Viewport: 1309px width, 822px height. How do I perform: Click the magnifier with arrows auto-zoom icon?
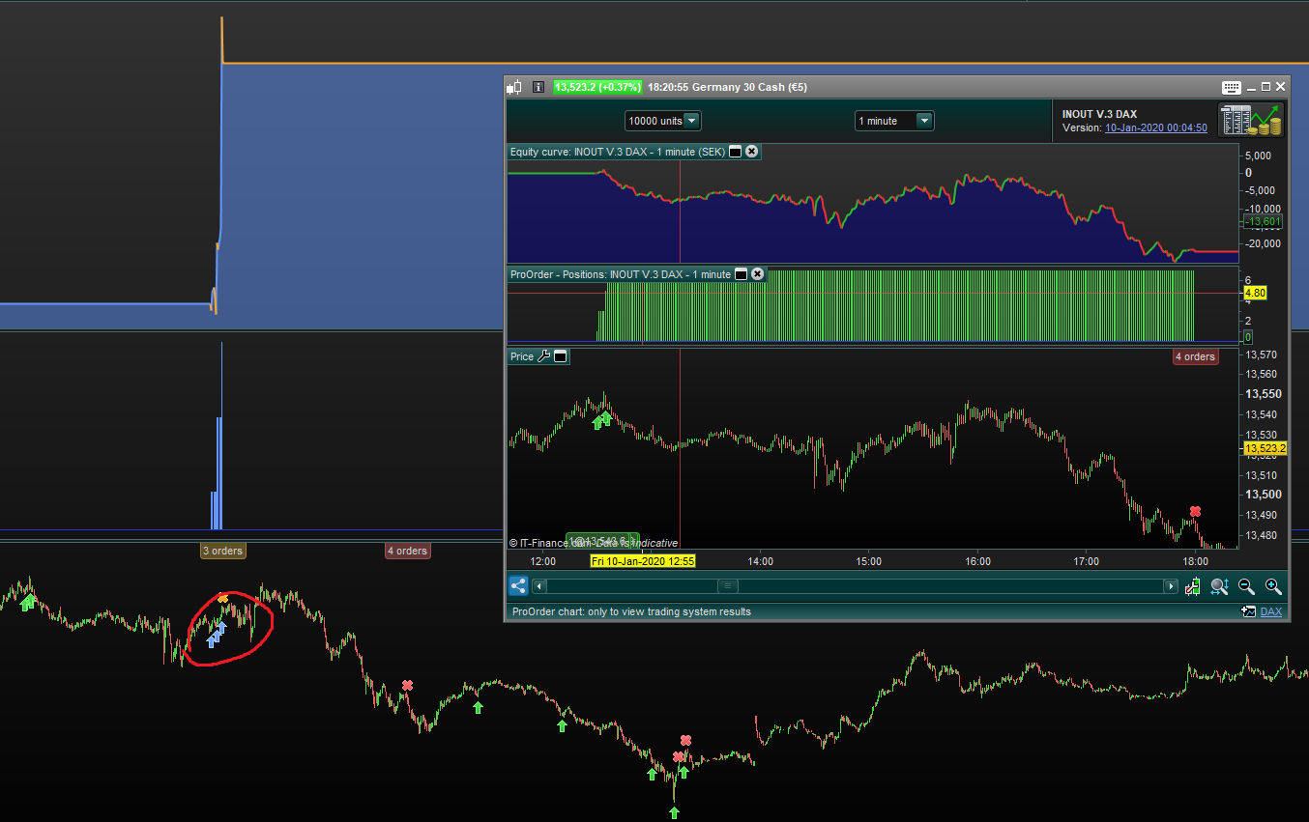[1219, 586]
